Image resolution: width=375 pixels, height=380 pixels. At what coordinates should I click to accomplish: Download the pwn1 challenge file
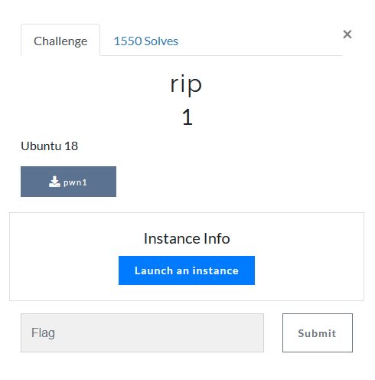[68, 182]
